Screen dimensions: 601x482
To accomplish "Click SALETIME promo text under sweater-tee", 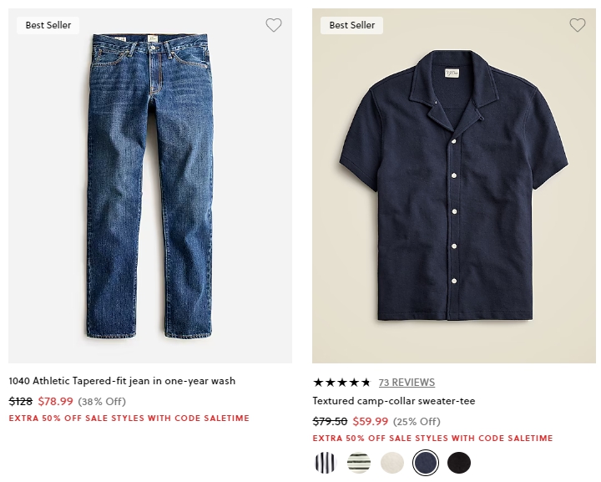I will click(x=432, y=439).
